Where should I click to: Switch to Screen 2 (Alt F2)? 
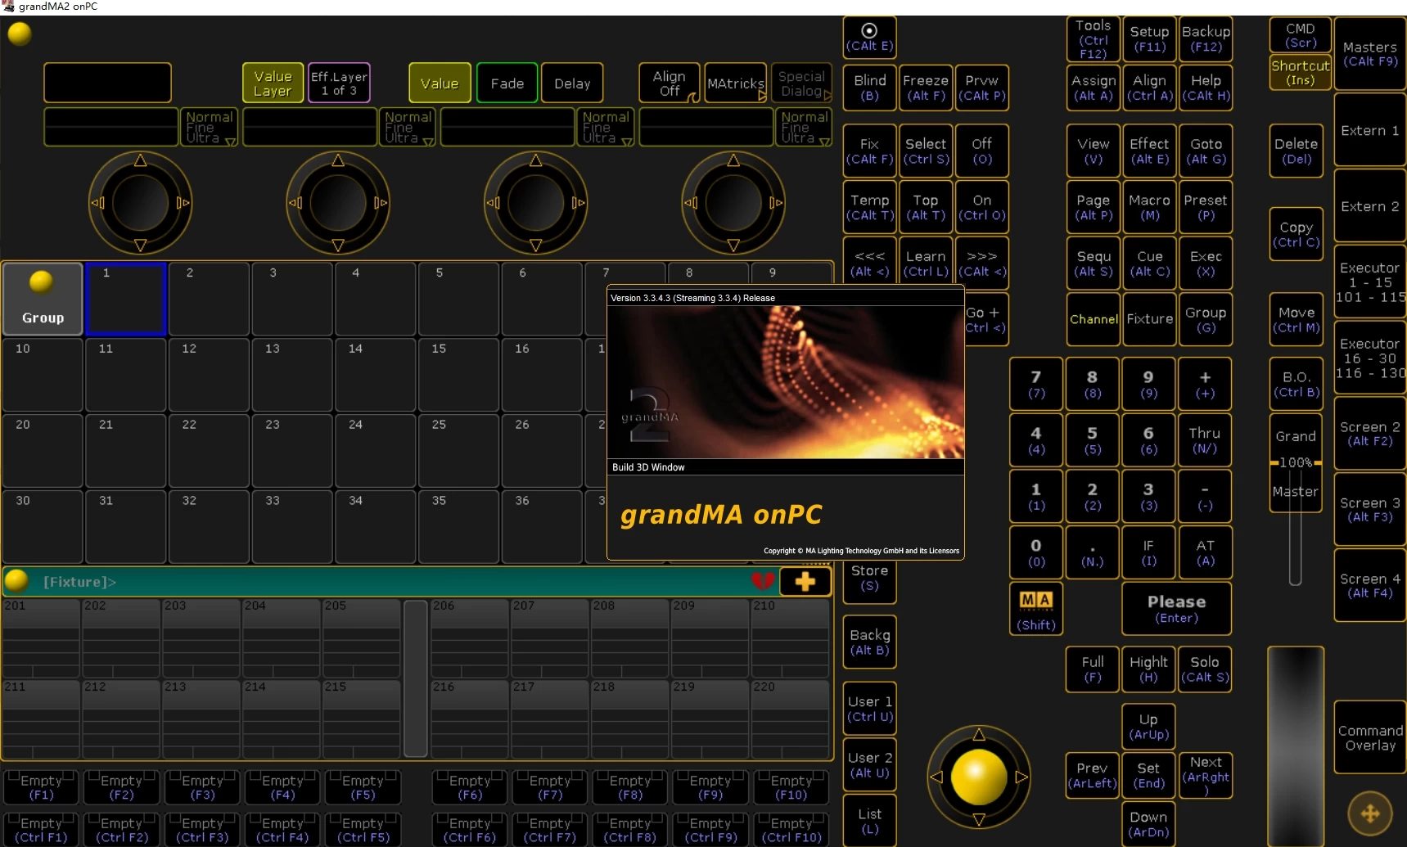click(x=1370, y=434)
